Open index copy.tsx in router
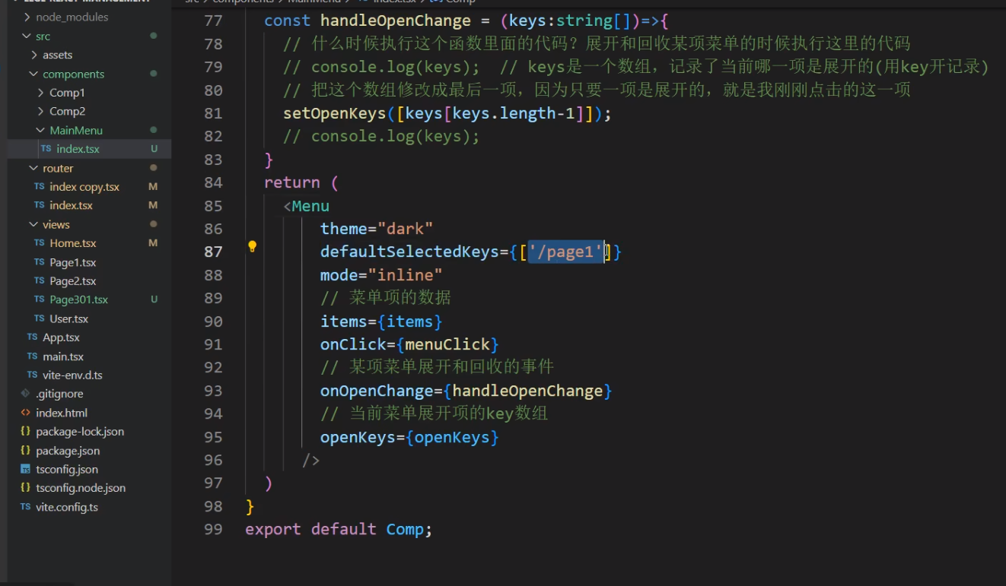Screen dimensions: 1006x586 tap(84, 186)
